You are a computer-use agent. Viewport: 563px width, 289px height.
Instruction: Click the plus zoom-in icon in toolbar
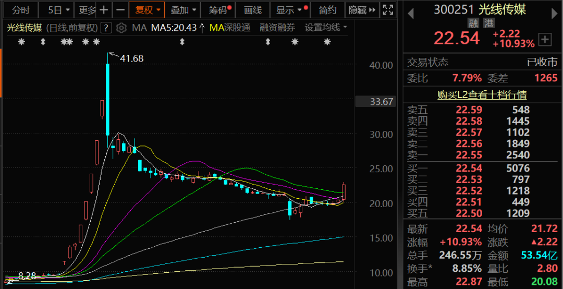point(104,10)
